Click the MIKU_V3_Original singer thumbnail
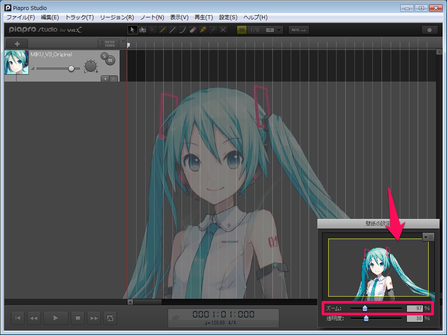 coord(16,62)
